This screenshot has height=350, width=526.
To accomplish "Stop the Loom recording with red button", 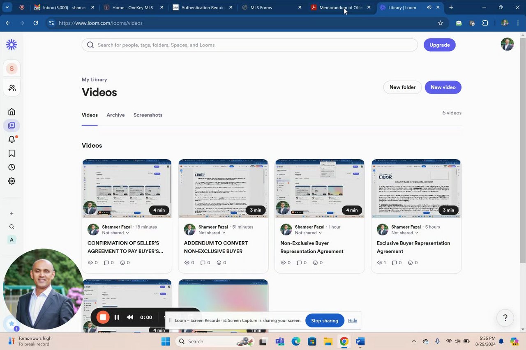I will click(103, 317).
